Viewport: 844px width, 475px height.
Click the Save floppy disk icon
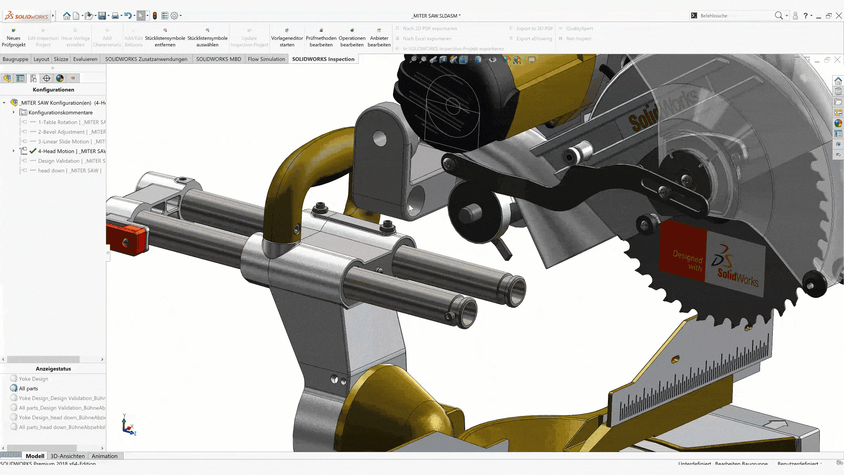click(102, 16)
